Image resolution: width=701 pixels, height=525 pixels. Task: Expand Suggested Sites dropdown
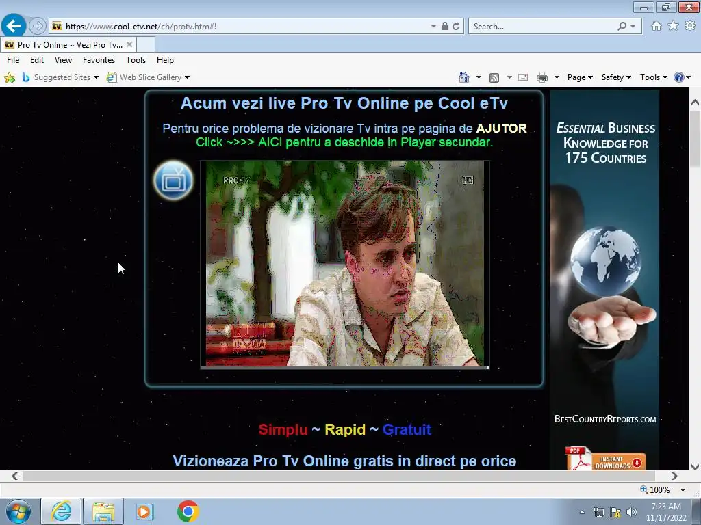[96, 77]
